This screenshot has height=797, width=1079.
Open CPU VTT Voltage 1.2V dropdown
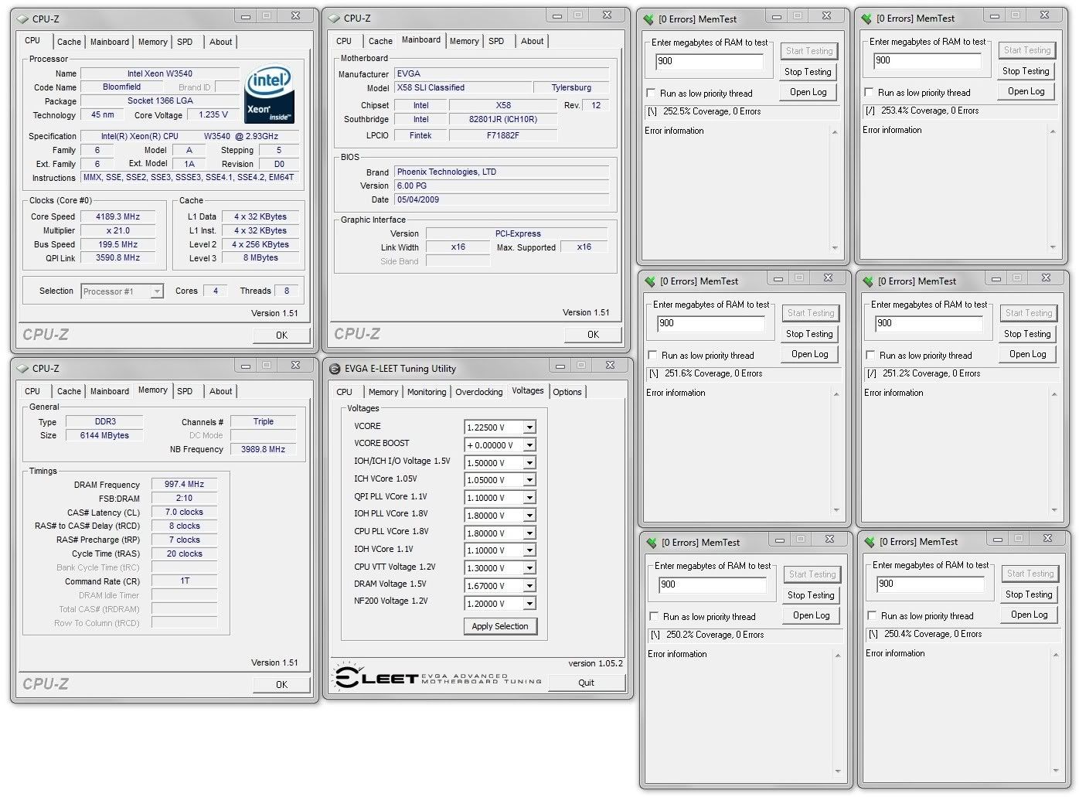tap(529, 568)
